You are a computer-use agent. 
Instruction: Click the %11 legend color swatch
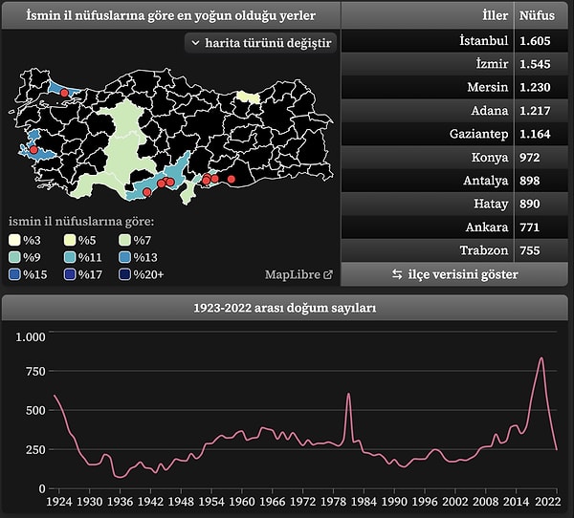(70, 257)
